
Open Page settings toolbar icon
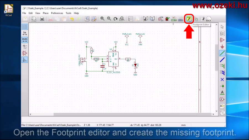point(34,19)
